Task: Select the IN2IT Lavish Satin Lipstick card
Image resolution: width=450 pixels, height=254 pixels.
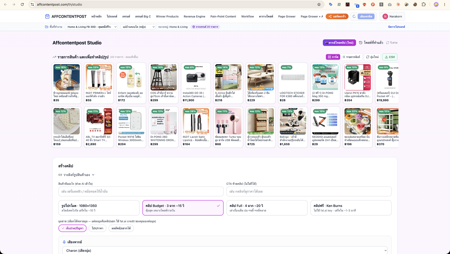Action: coord(196,127)
